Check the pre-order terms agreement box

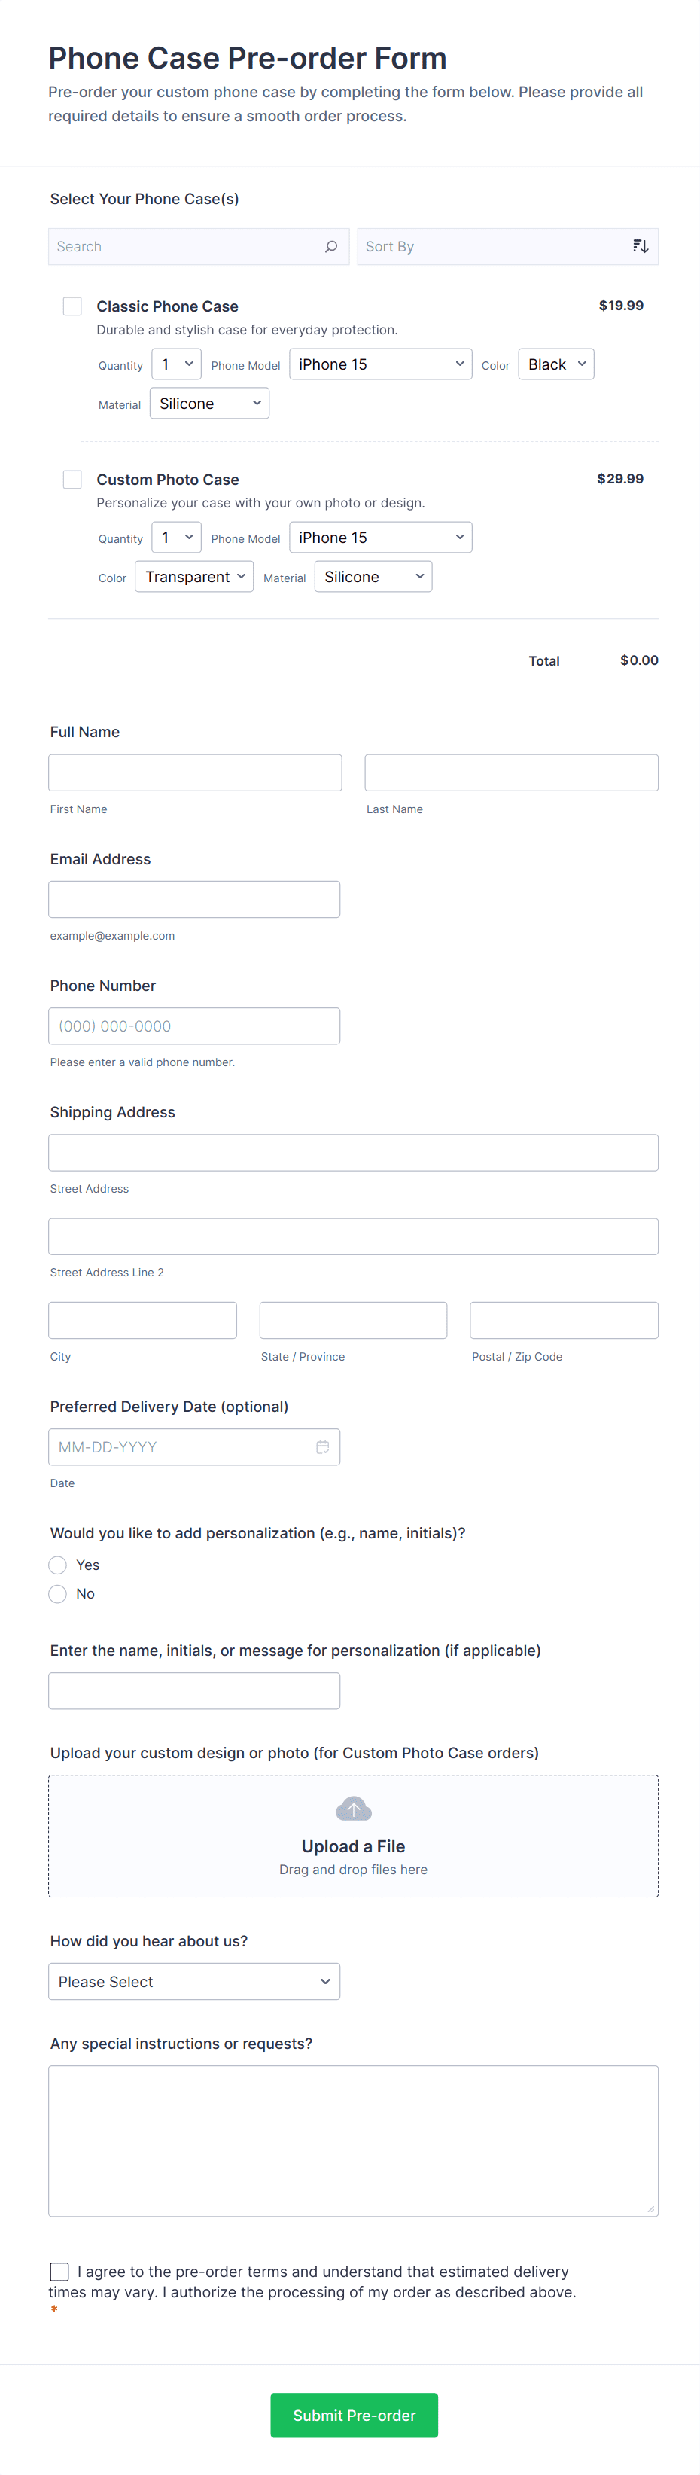tap(59, 2271)
